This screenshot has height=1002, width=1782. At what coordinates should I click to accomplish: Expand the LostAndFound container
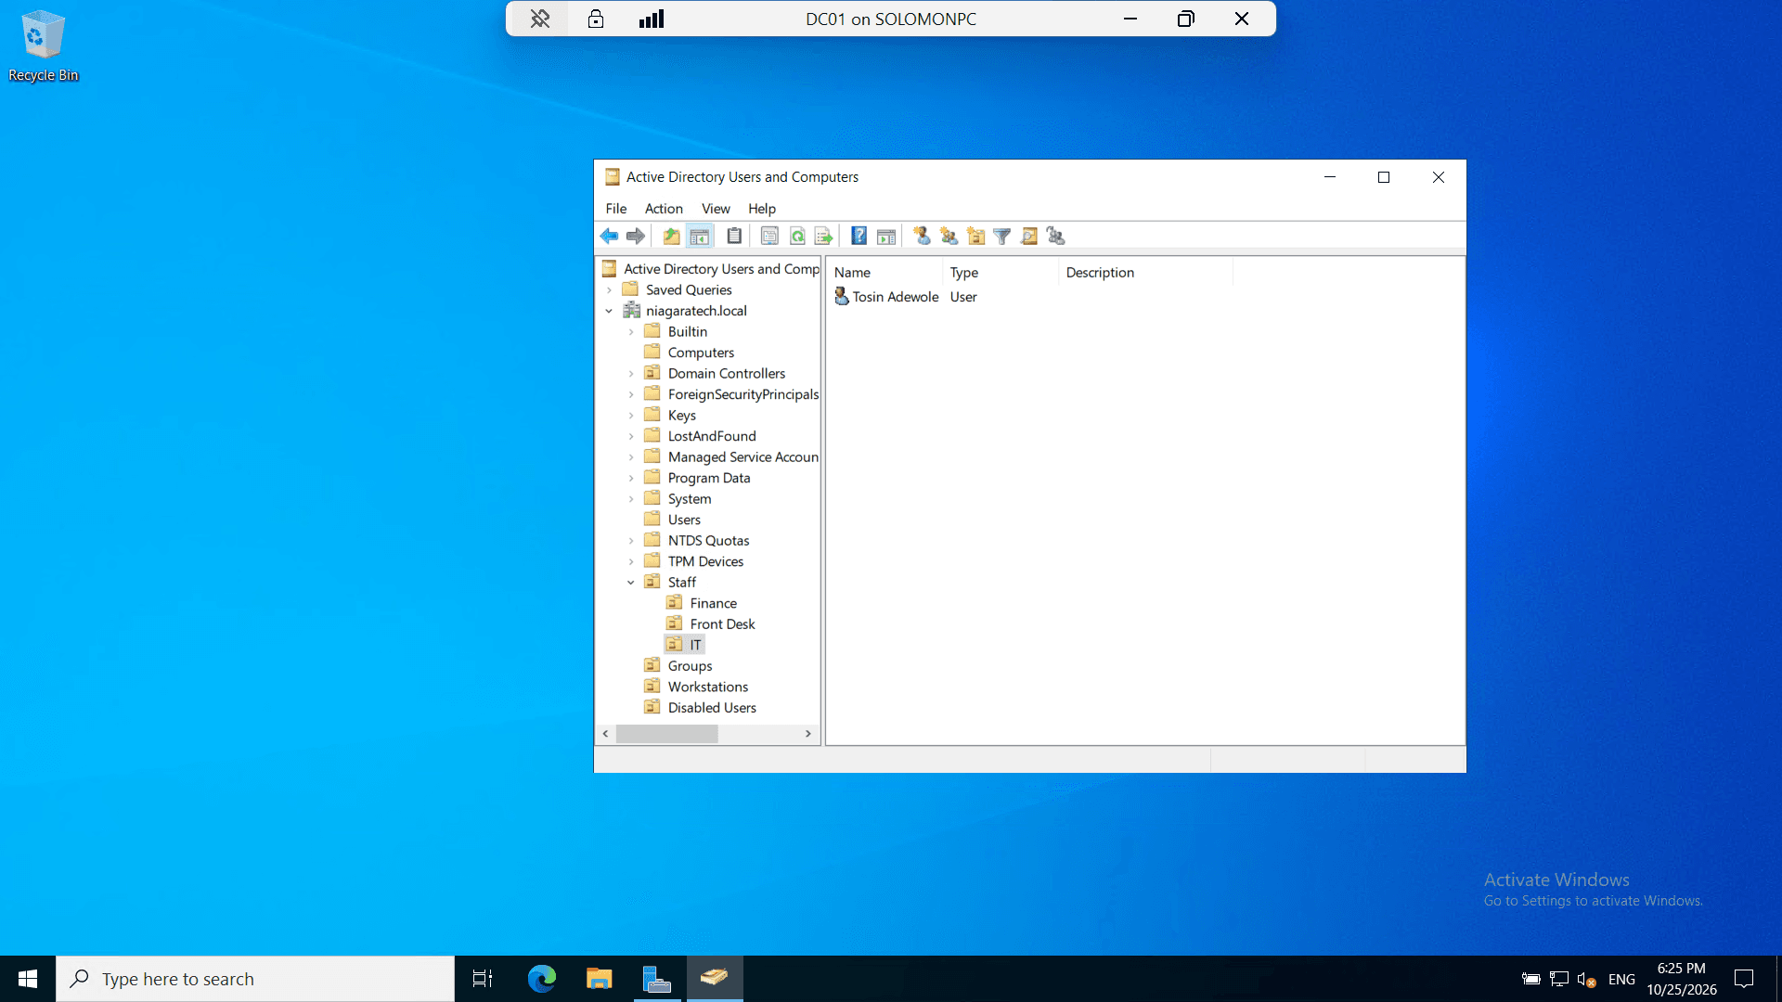coord(631,437)
